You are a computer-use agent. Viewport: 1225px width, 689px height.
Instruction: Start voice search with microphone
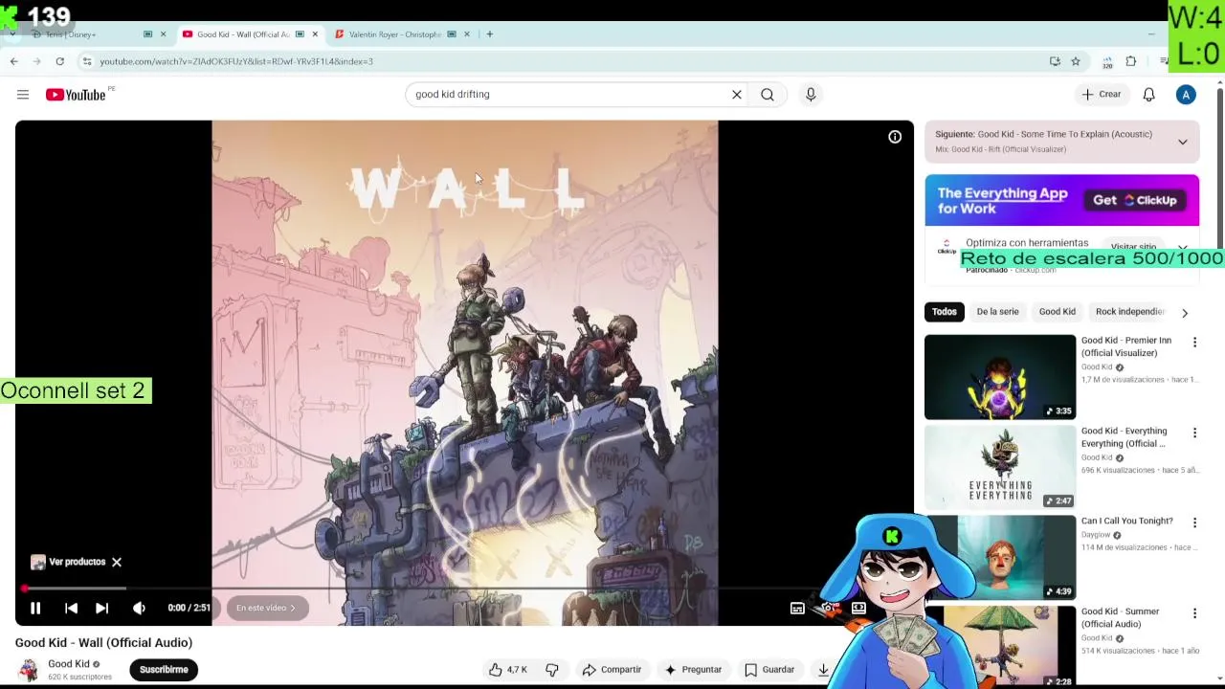click(811, 95)
